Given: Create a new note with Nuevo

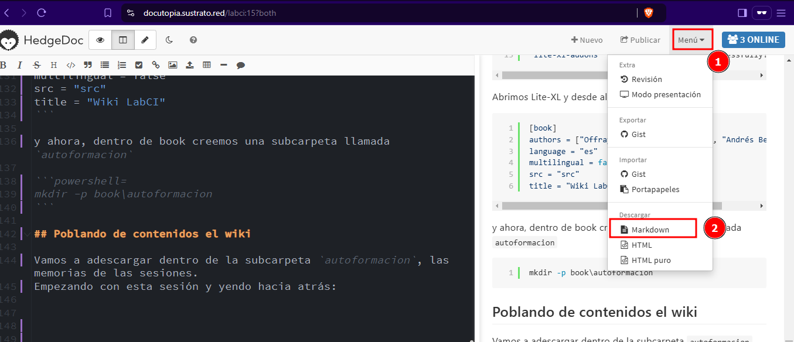Looking at the screenshot, I should pos(587,40).
